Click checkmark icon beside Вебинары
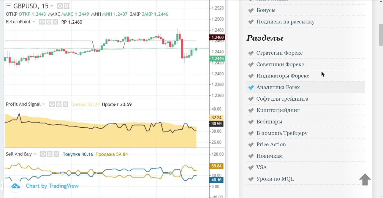 click(x=251, y=122)
